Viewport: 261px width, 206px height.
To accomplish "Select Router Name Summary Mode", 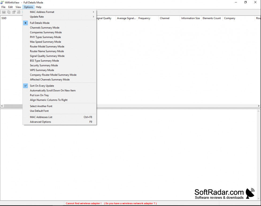I will click(60, 51).
